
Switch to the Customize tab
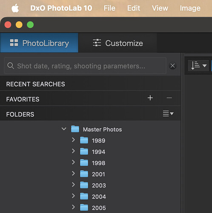click(x=117, y=43)
